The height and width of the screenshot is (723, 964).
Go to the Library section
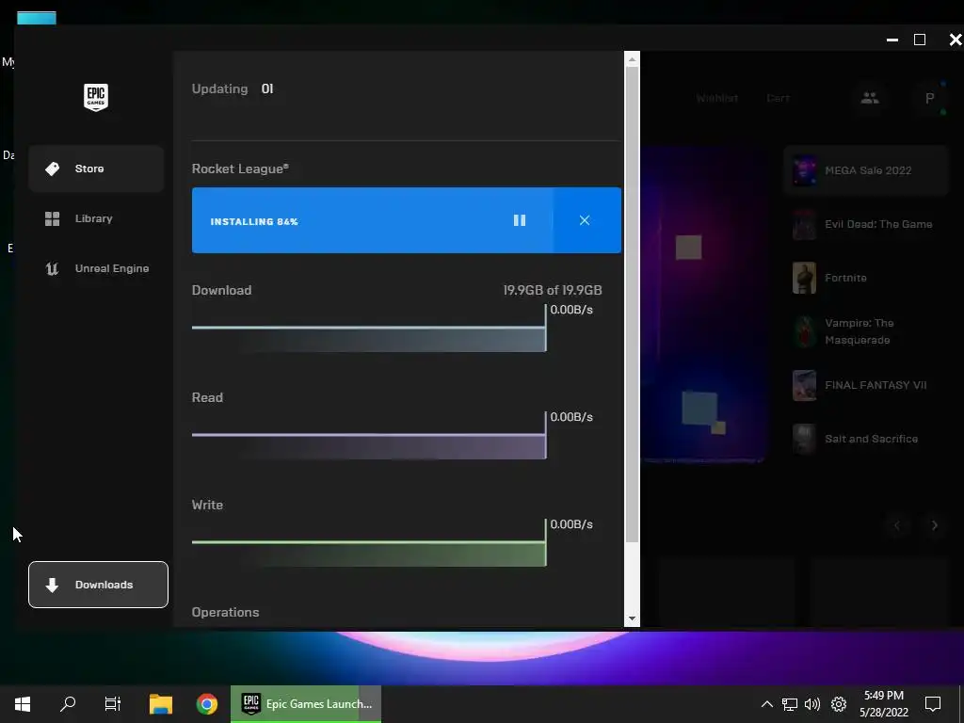click(x=96, y=218)
